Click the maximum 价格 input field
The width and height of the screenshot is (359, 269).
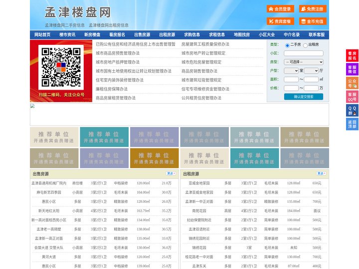pos(311,88)
